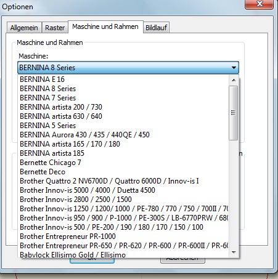The image size is (278, 279).
Task: Select Brother Entrepreneur PR-1000
Action: pos(124,237)
